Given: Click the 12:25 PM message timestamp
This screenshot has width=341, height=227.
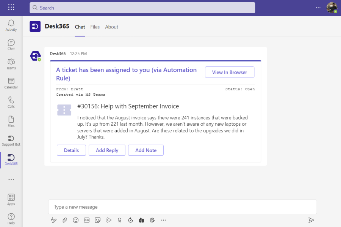Looking at the screenshot, I should click(x=78, y=54).
